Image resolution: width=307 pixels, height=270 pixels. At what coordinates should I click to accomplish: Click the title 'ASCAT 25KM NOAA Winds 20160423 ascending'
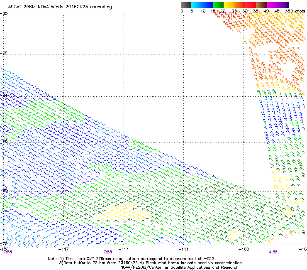60,7
